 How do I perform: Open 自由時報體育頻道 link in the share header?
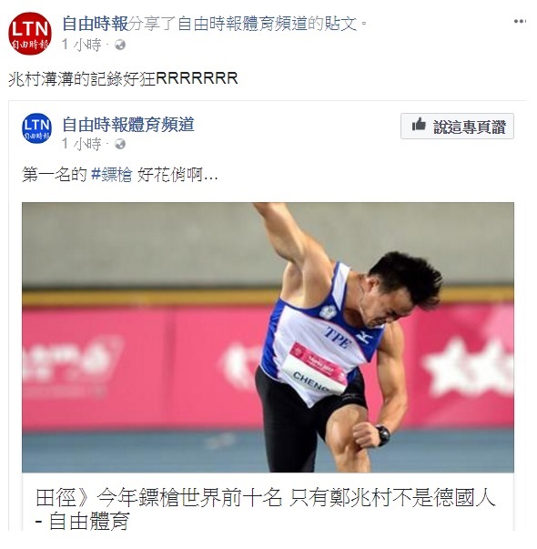tap(242, 24)
